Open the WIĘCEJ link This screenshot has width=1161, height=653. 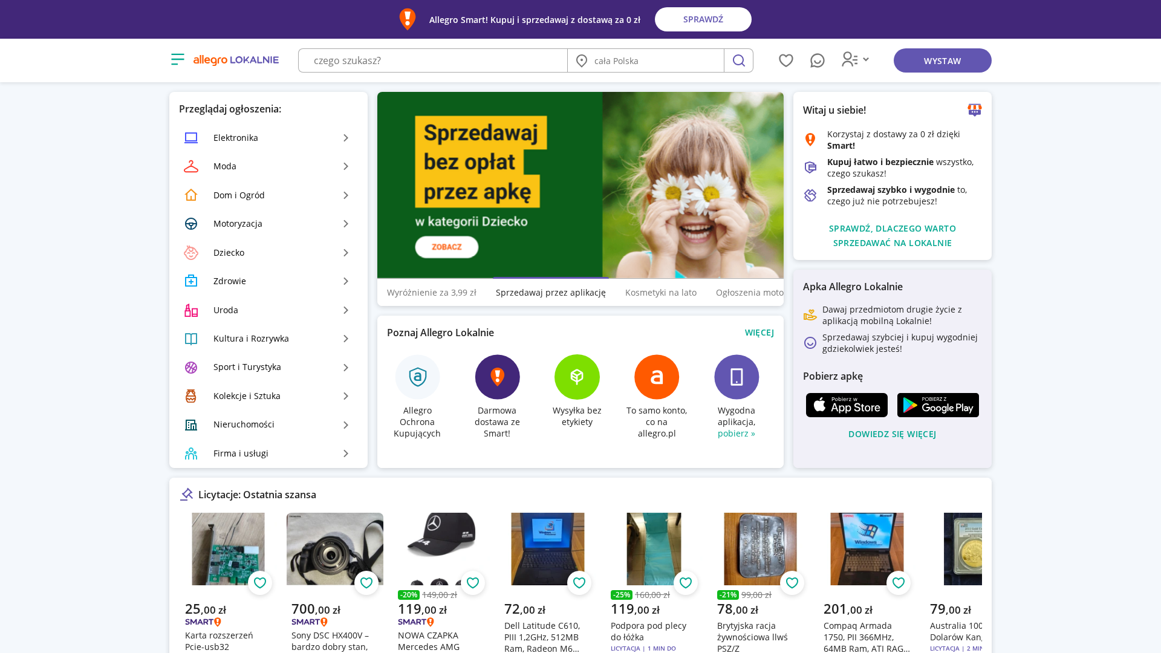[x=759, y=333]
